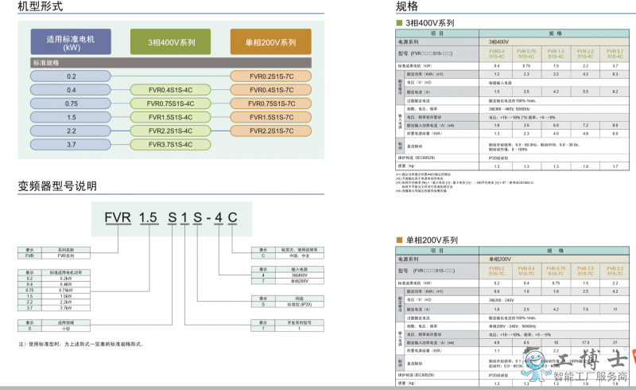Select model FVR2.2S1S-4C green pill
The image size is (636, 390).
(x=170, y=131)
